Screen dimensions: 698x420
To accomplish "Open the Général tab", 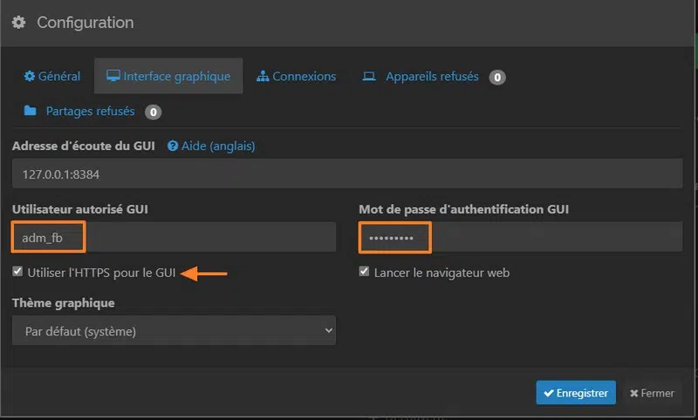I will click(52, 77).
